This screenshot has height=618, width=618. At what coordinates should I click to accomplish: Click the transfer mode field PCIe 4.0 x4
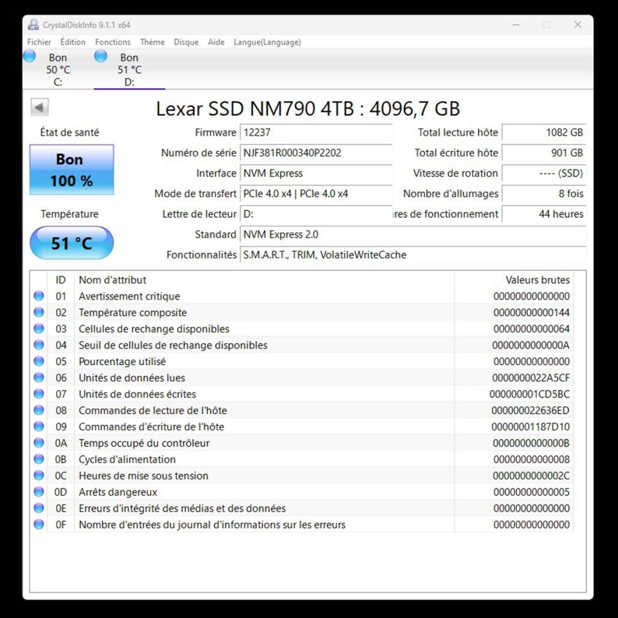coord(316,194)
